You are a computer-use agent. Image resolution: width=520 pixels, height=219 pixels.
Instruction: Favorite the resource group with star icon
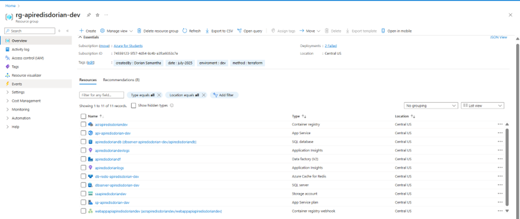[97, 15]
